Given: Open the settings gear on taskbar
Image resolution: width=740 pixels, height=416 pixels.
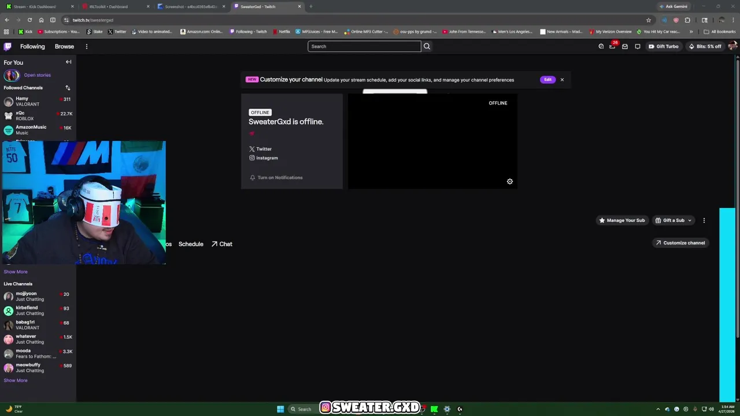Looking at the screenshot, I should [x=447, y=409].
